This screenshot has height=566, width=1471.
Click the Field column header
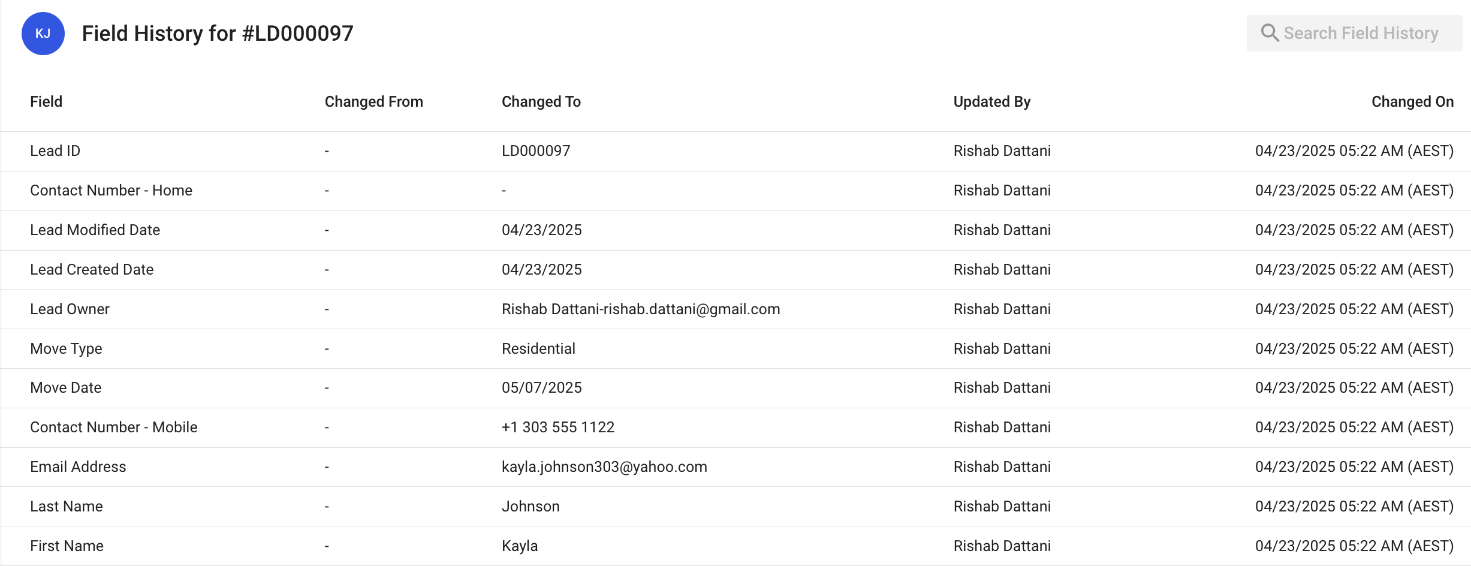click(46, 102)
